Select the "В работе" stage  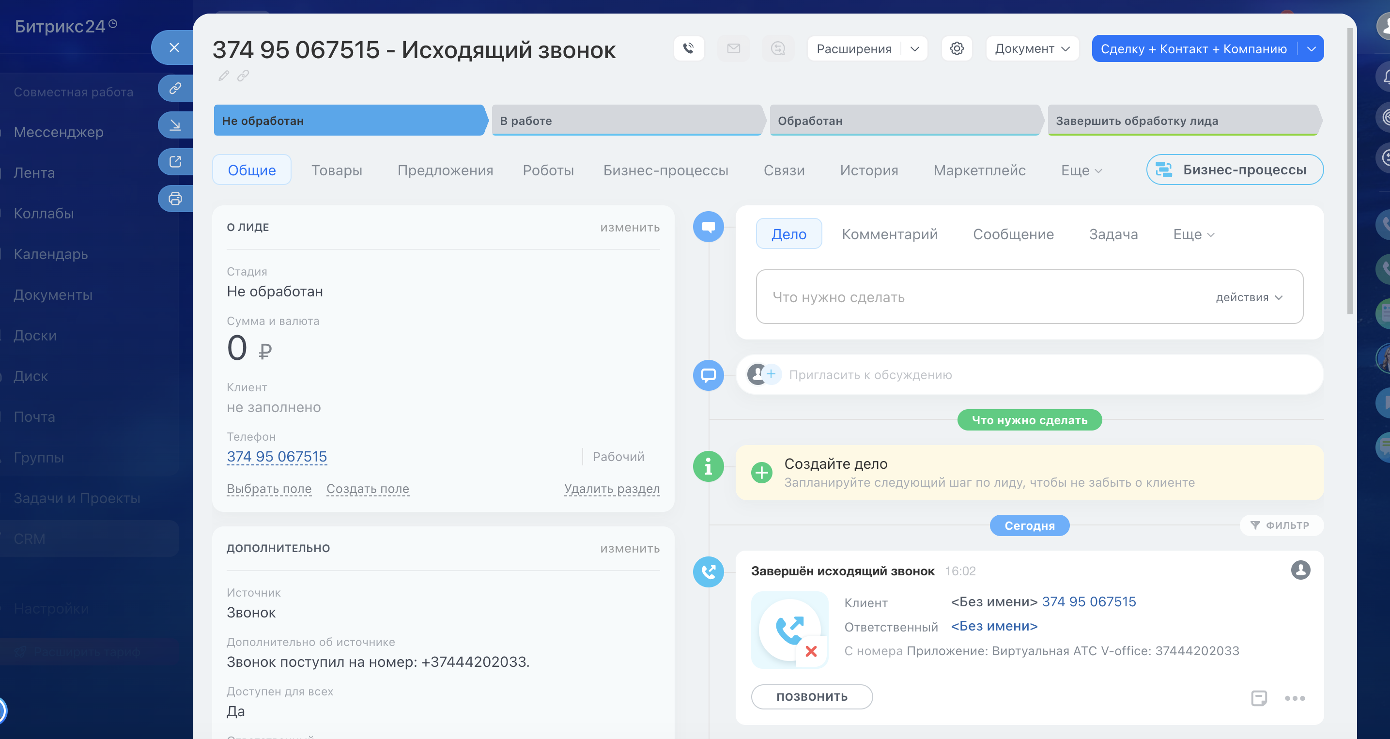coord(626,120)
